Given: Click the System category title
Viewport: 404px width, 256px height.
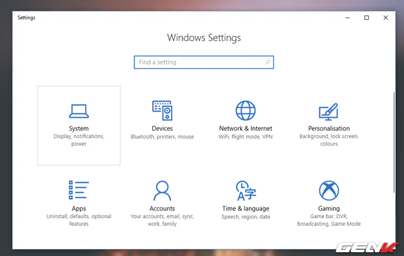Looking at the screenshot, I should [x=79, y=129].
